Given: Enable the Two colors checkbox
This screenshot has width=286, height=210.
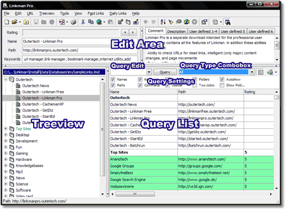Looking at the screenshot, I should tap(194, 85).
